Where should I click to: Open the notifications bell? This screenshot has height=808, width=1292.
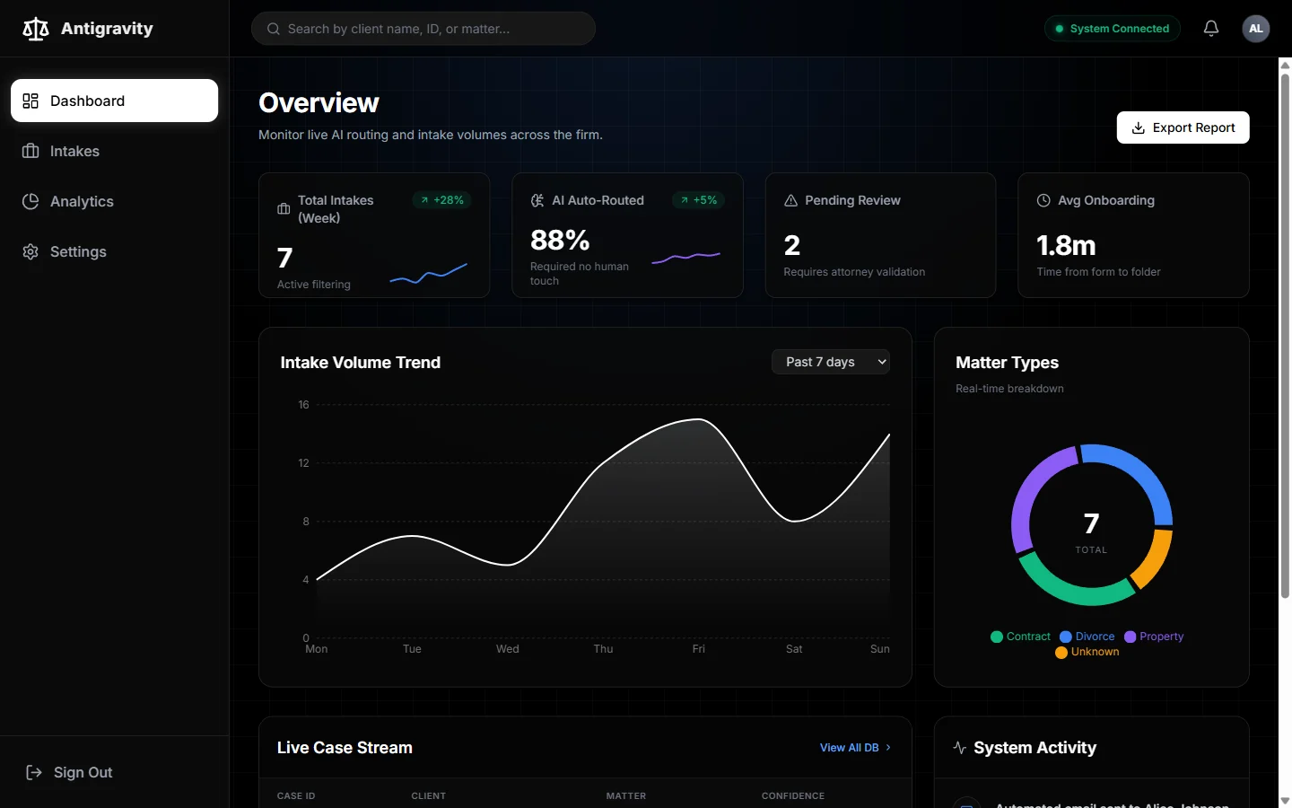(x=1211, y=29)
